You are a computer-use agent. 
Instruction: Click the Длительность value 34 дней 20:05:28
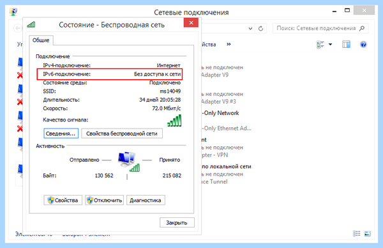160,100
